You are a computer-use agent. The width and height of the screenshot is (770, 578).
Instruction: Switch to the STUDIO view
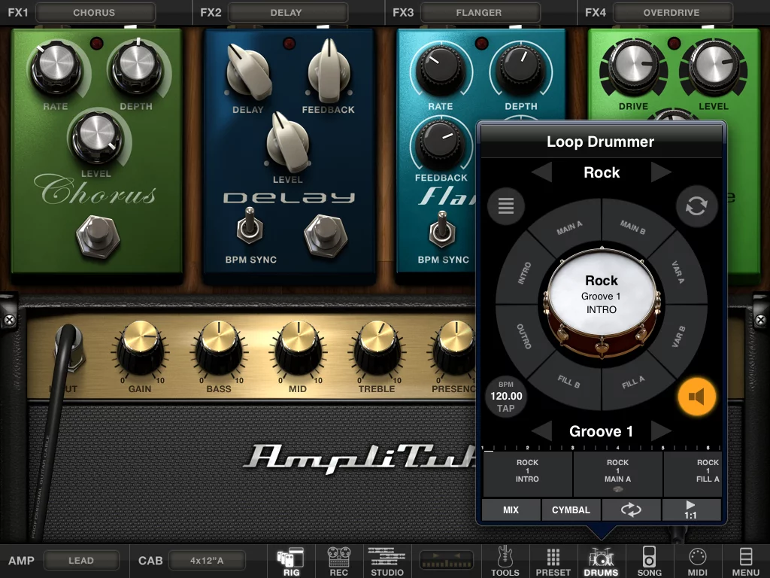pyautogui.click(x=387, y=561)
